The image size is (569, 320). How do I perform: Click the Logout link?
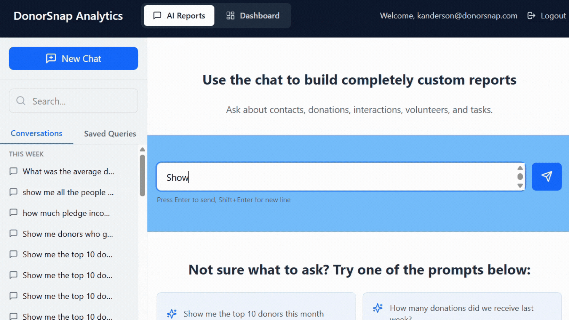pos(553,16)
